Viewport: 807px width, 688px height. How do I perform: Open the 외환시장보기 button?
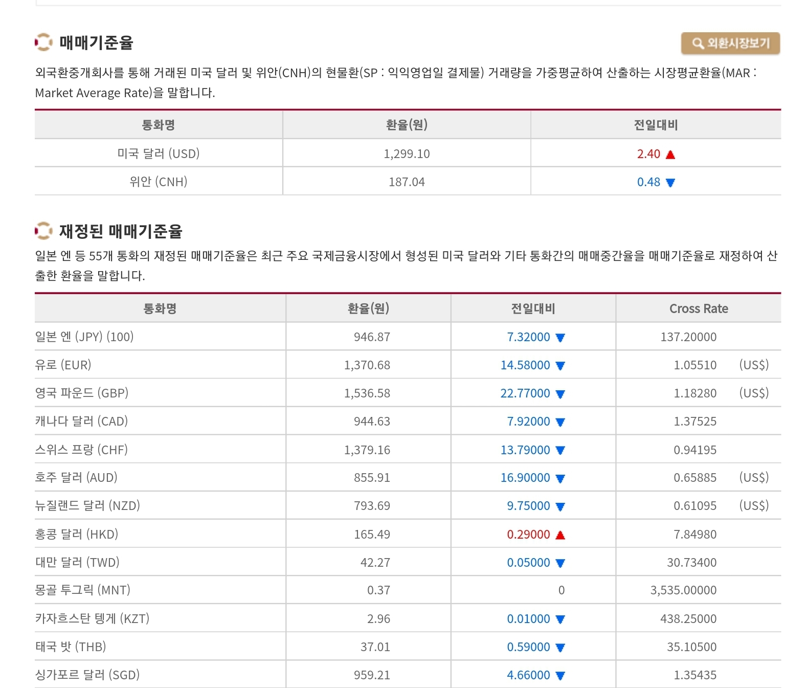730,43
